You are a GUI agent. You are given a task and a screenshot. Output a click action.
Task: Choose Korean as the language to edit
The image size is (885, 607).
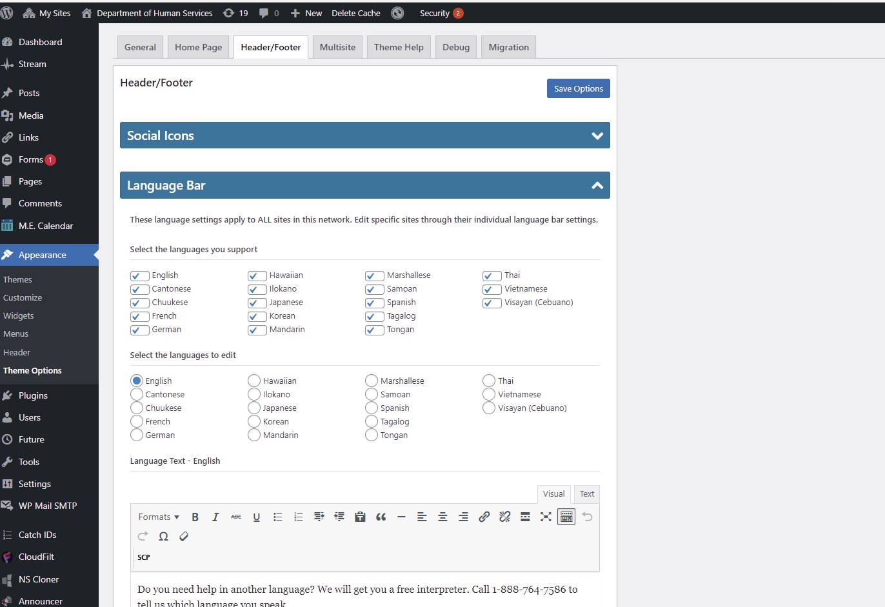tap(254, 421)
